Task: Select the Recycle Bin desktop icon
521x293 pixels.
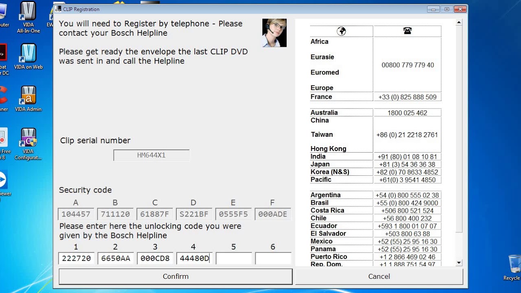Action: tap(513, 267)
